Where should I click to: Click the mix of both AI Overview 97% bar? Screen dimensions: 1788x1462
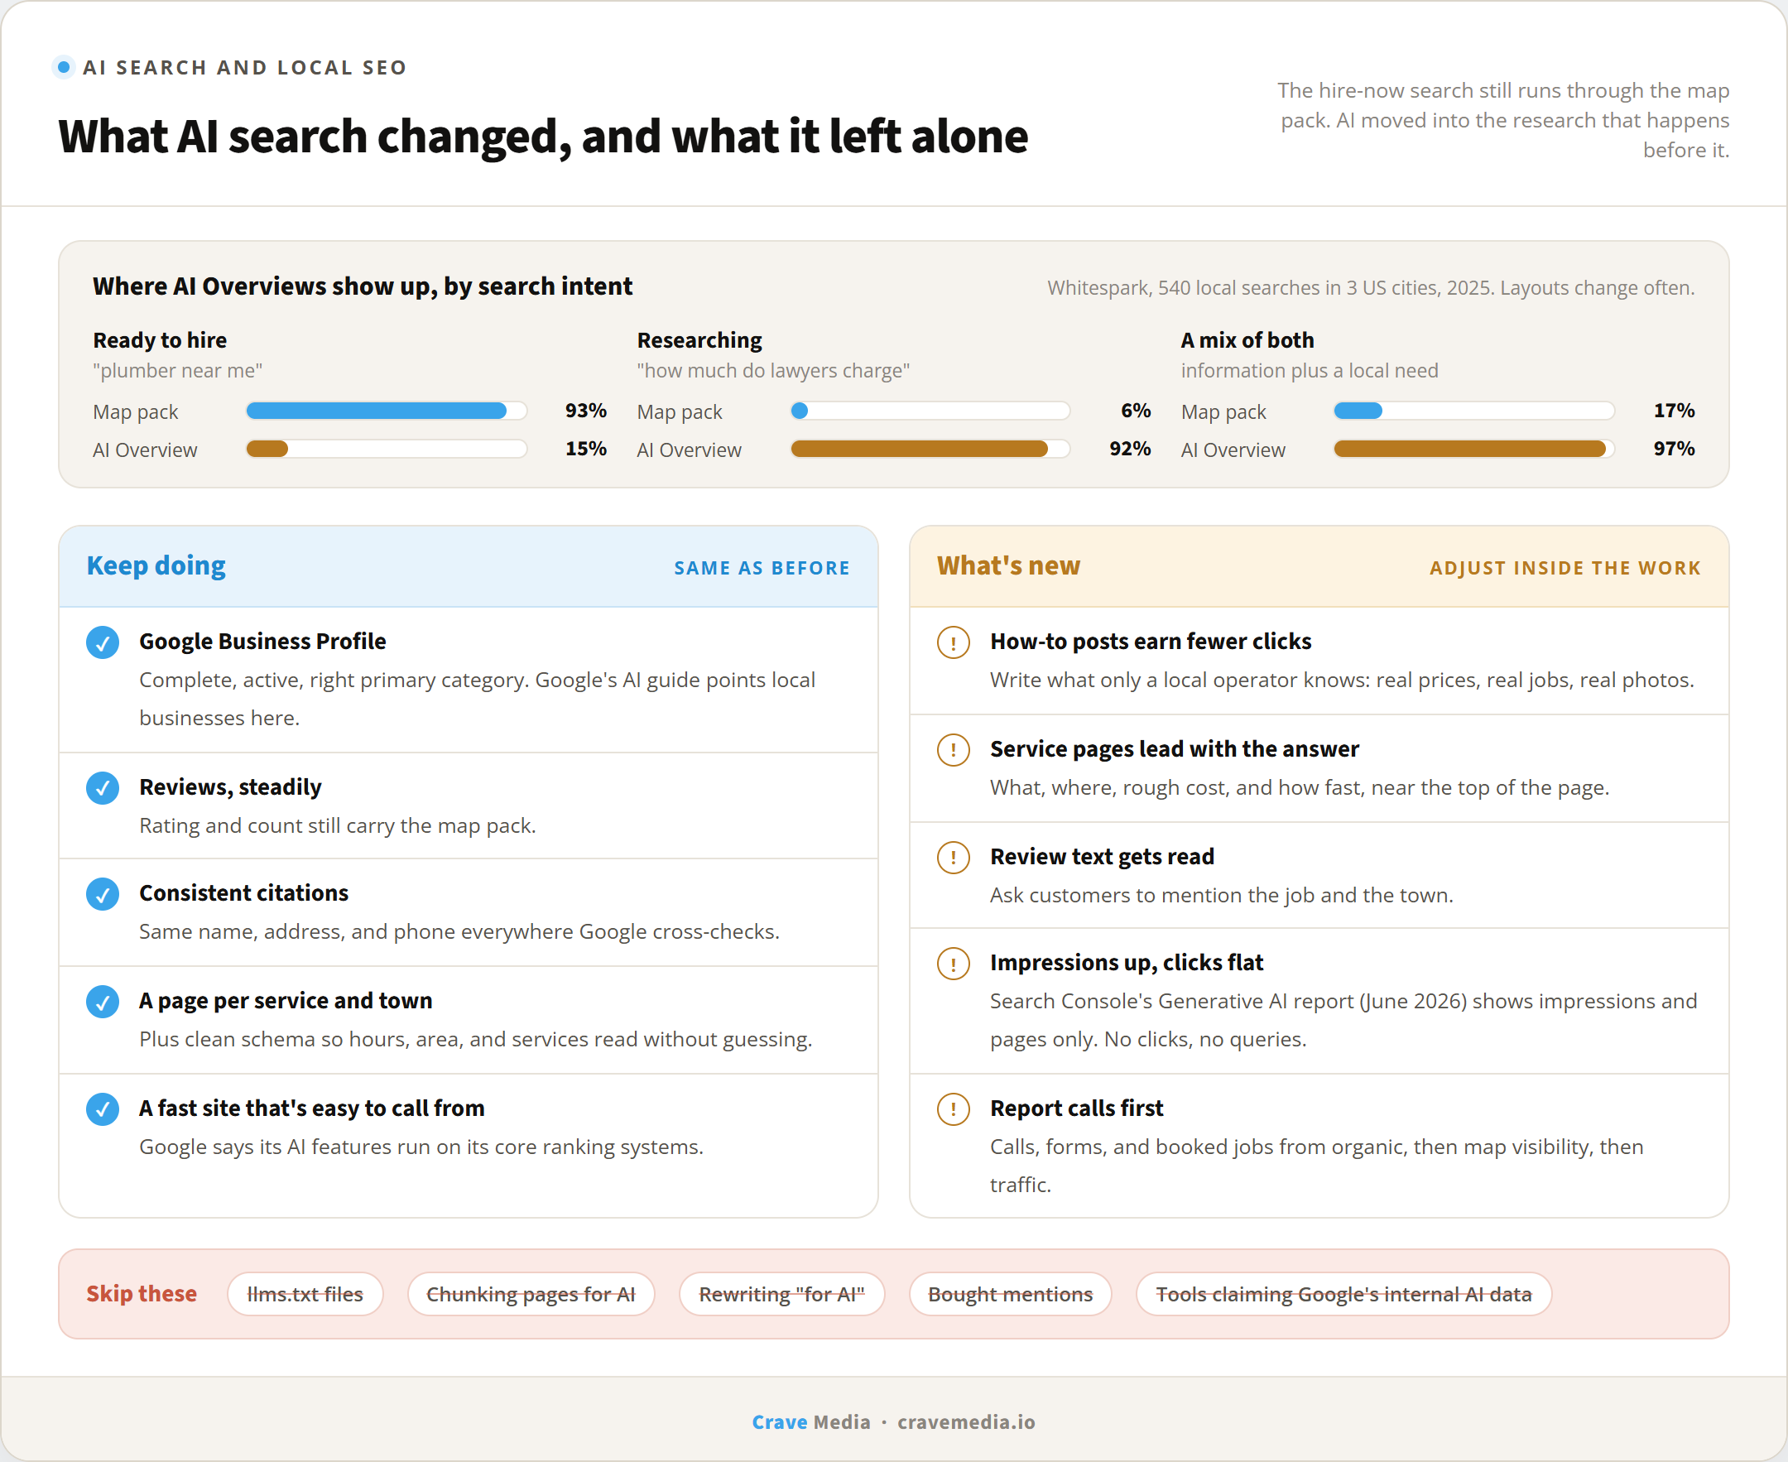[x=1473, y=449]
